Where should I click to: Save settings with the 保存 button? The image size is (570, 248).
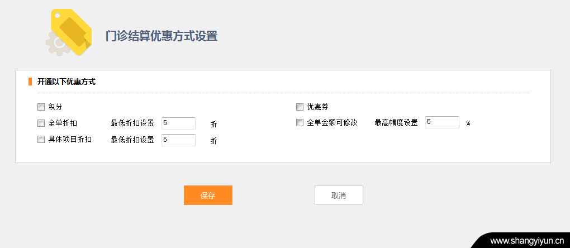coord(208,195)
